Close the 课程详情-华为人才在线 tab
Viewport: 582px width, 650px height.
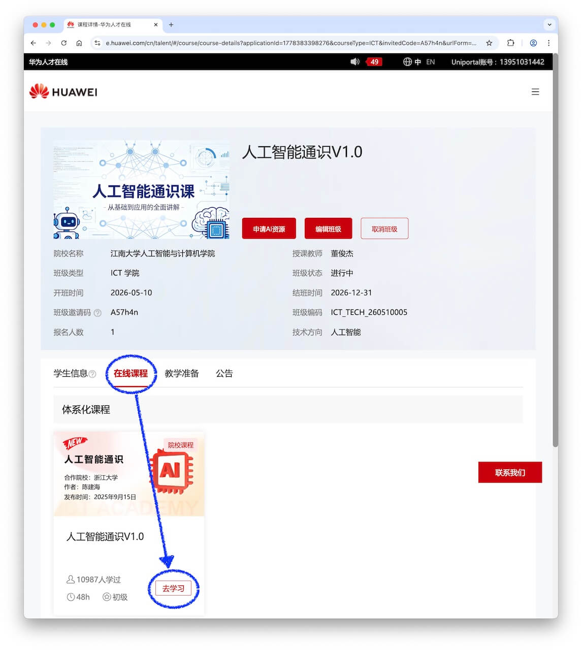(156, 24)
